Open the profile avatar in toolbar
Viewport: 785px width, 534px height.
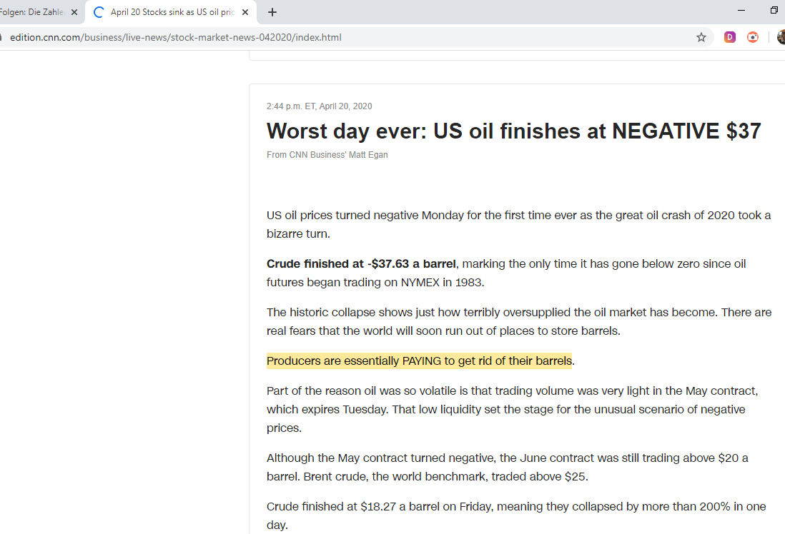point(781,37)
